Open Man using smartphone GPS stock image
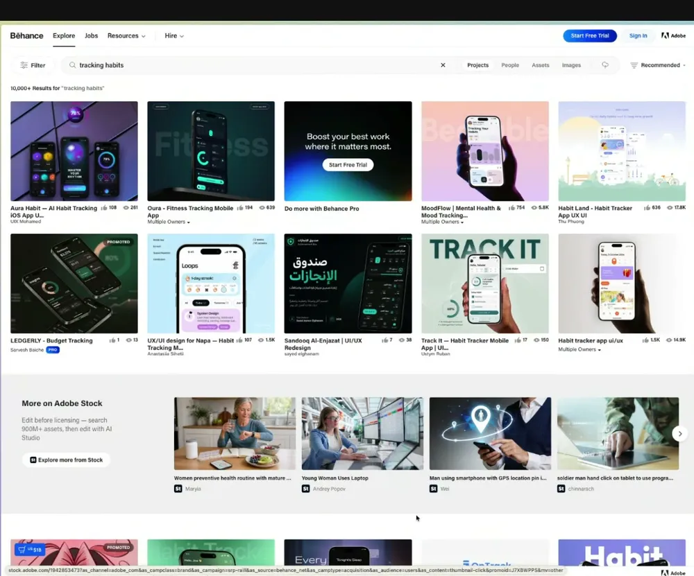The width and height of the screenshot is (694, 576). coord(490,434)
